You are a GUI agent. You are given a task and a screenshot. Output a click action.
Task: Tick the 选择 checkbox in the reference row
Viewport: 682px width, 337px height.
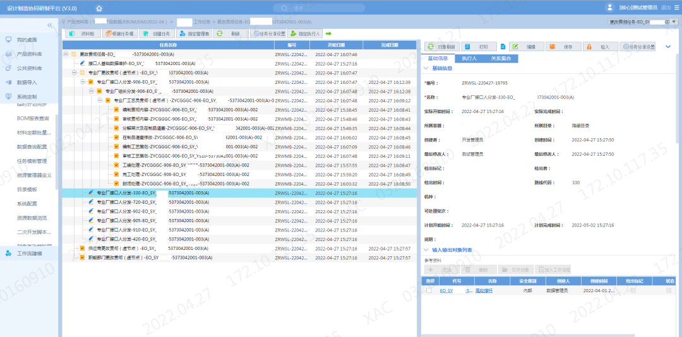point(429,290)
